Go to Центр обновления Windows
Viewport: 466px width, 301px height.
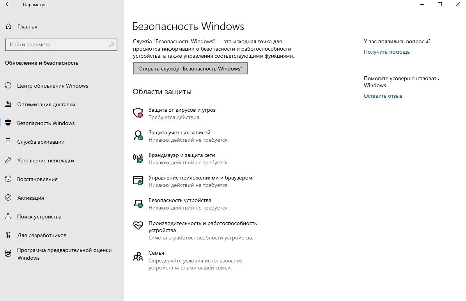coord(53,86)
